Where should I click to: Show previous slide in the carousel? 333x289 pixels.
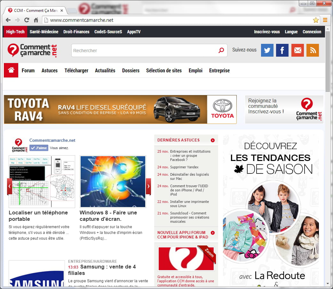point(10,186)
